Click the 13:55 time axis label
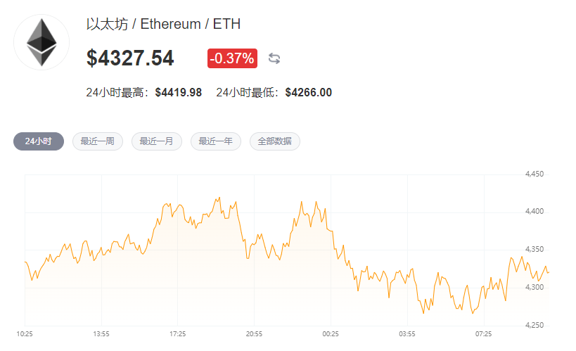Viewport: 576px width, 351px height. pos(101,333)
